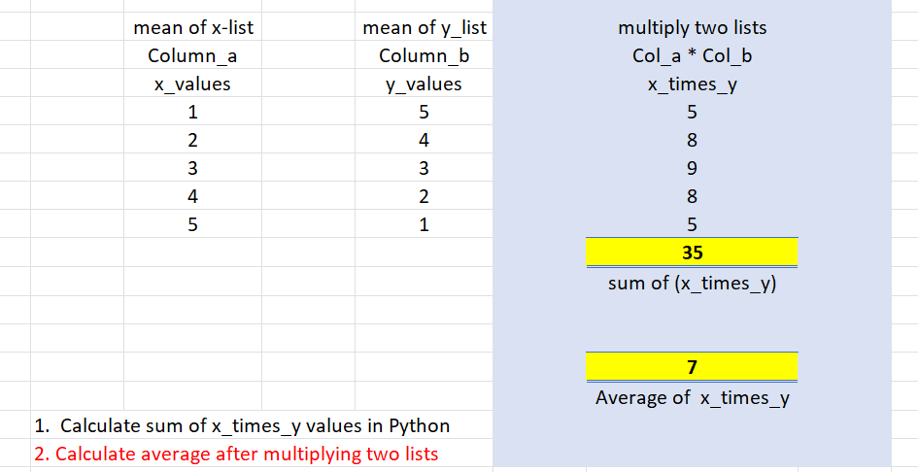Select the y_values cell containing 4
Screen dimensions: 918x472
coord(424,140)
